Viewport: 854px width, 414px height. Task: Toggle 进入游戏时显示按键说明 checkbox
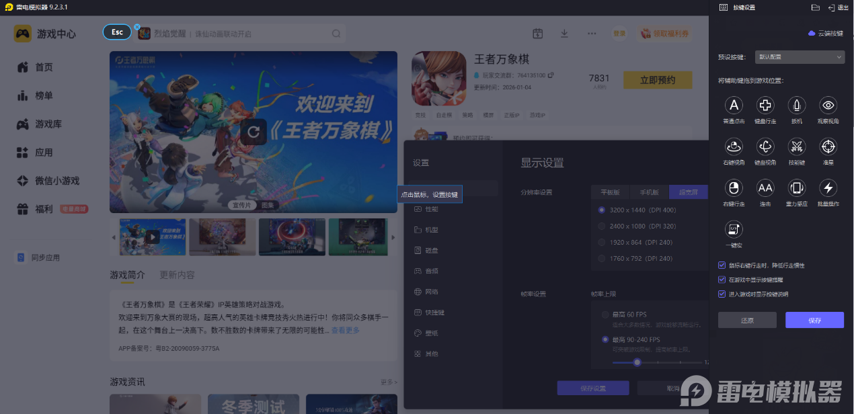coord(722,294)
